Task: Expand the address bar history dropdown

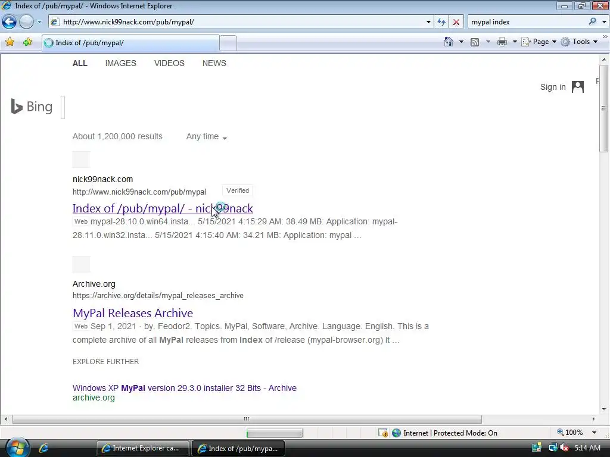Action: [428, 22]
